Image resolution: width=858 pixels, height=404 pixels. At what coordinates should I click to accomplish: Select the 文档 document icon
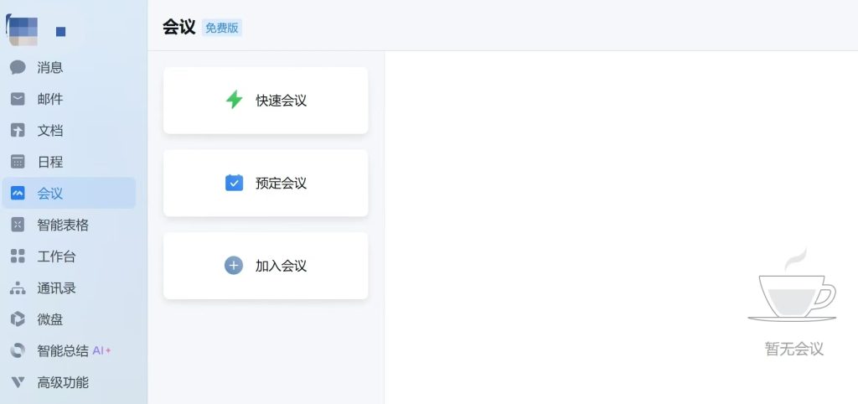tap(18, 130)
